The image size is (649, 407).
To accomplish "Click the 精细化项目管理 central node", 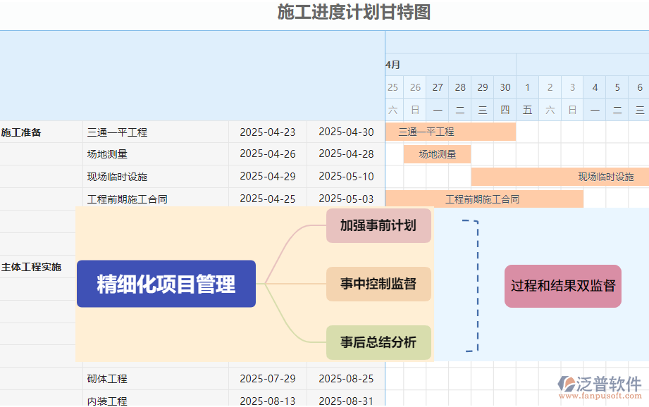I will (x=166, y=285).
